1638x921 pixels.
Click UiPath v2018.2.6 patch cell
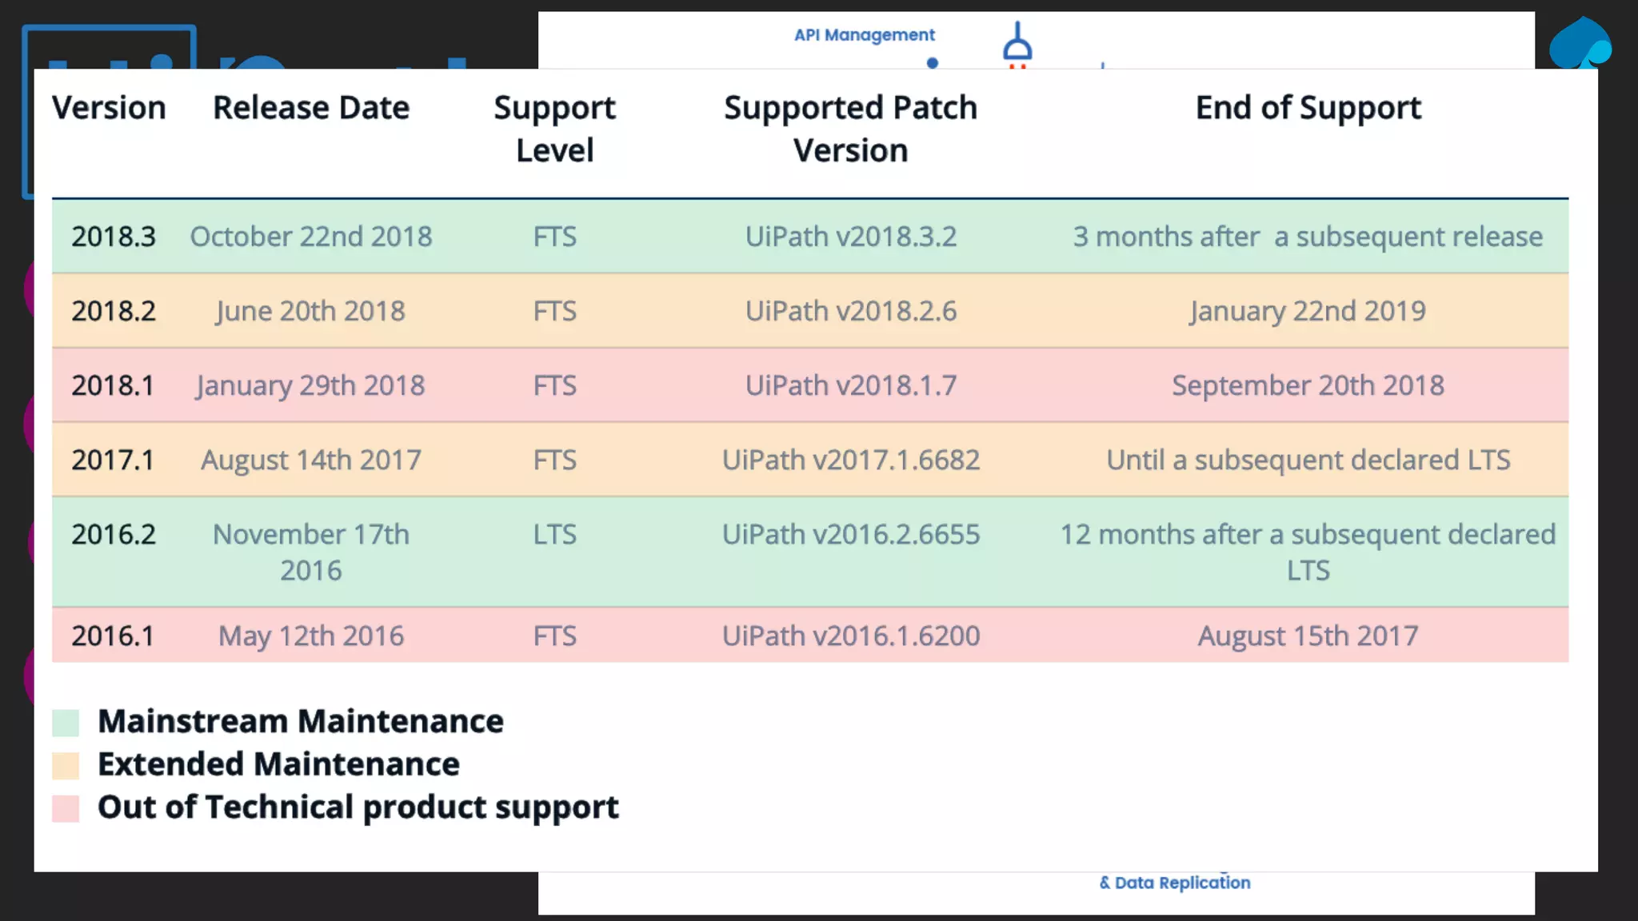click(x=850, y=311)
